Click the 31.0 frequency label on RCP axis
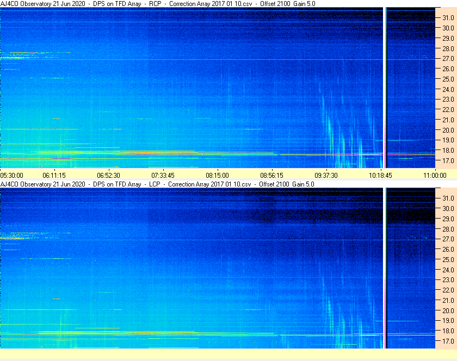The image size is (457, 361). pyautogui.click(x=448, y=18)
